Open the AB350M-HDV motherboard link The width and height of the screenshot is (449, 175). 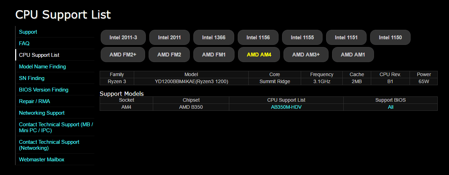[x=286, y=107]
